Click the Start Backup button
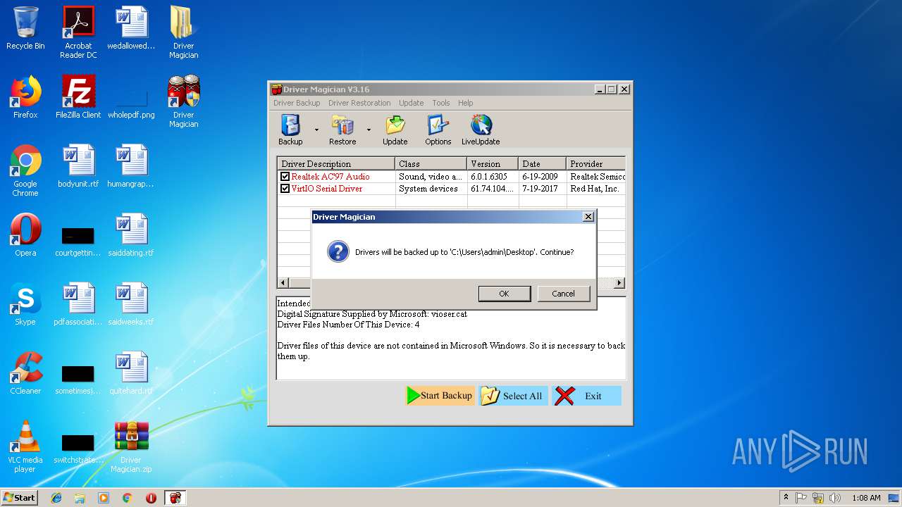Image resolution: width=902 pixels, height=507 pixels. tap(440, 396)
